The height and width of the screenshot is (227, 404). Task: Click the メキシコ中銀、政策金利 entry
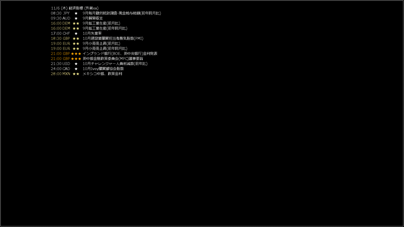coord(102,74)
